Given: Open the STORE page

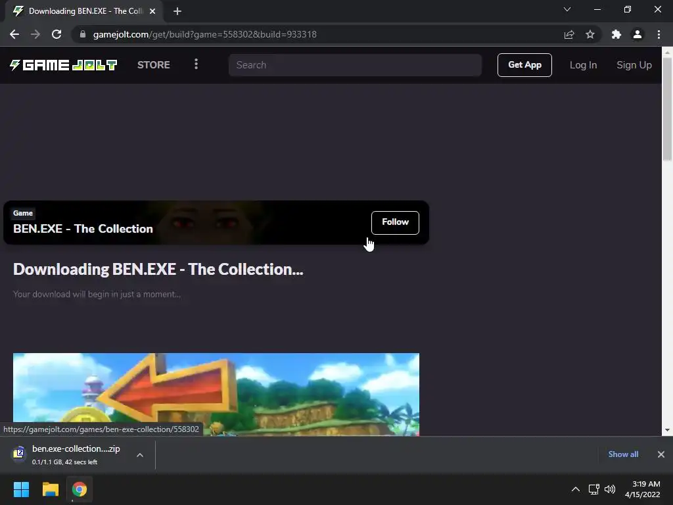Looking at the screenshot, I should point(153,65).
